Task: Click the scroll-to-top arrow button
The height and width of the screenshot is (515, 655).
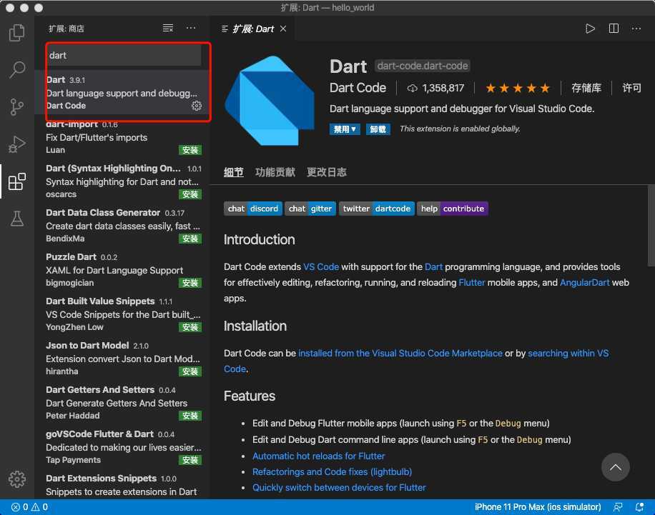Action: pos(616,467)
